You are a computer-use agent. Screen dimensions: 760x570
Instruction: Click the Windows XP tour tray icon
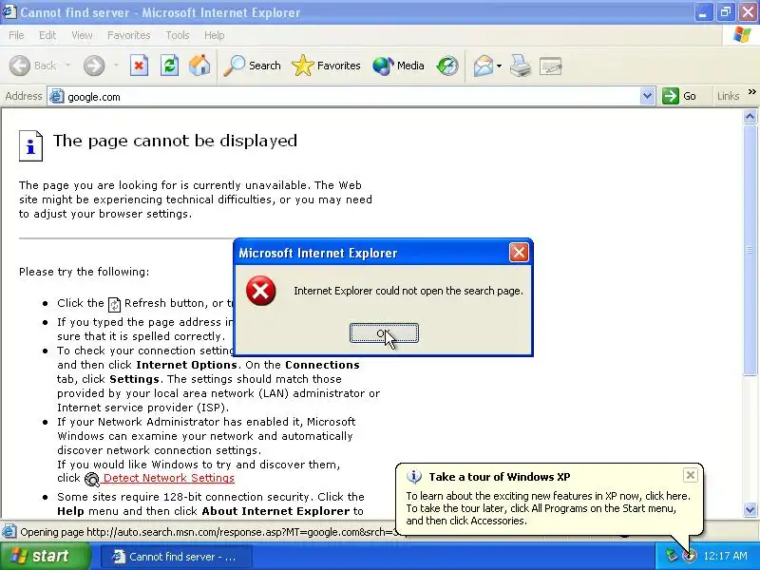690,556
